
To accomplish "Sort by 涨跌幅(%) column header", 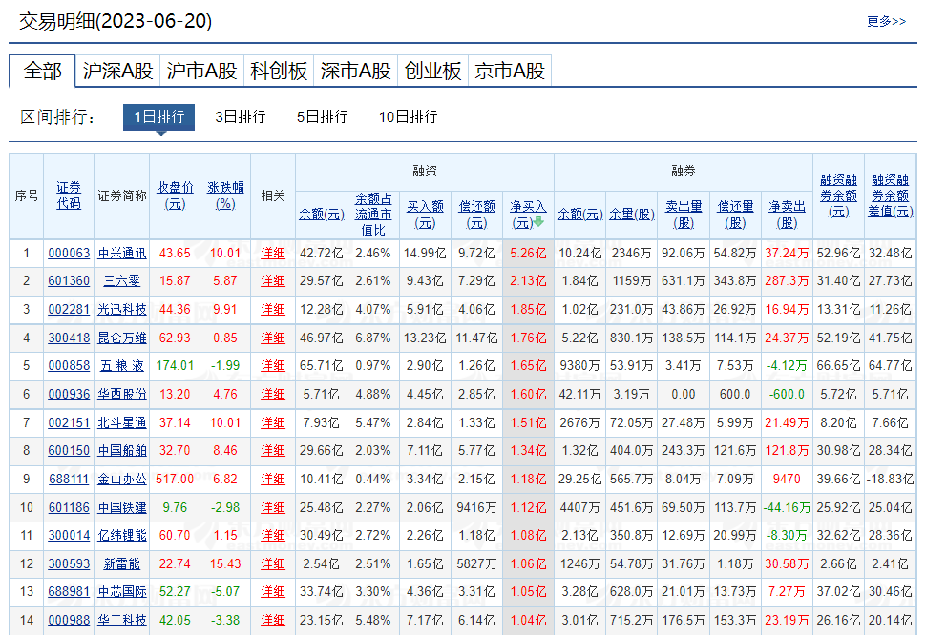I will [225, 195].
